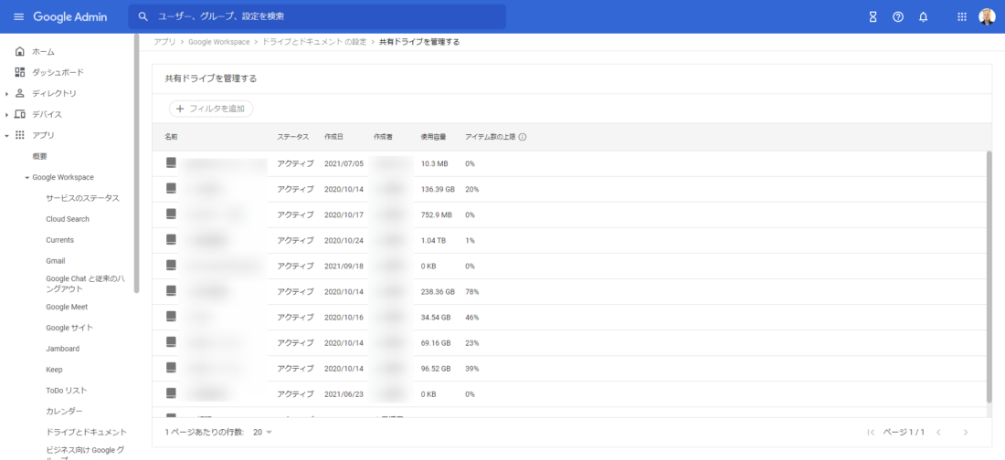1005x460 pixels.
Task: Click drive icon in 136.39 GB row
Action: [171, 188]
